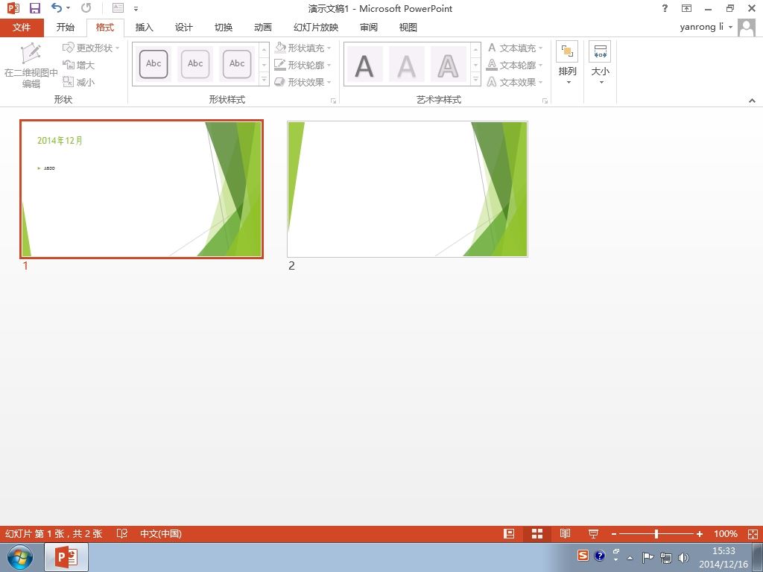Open the 排列 arrange menu

(x=567, y=64)
